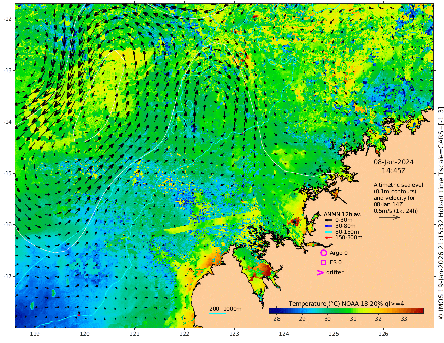444x343 pixels.
Task: Click longitude axis label 121
Action: [x=135, y=334]
